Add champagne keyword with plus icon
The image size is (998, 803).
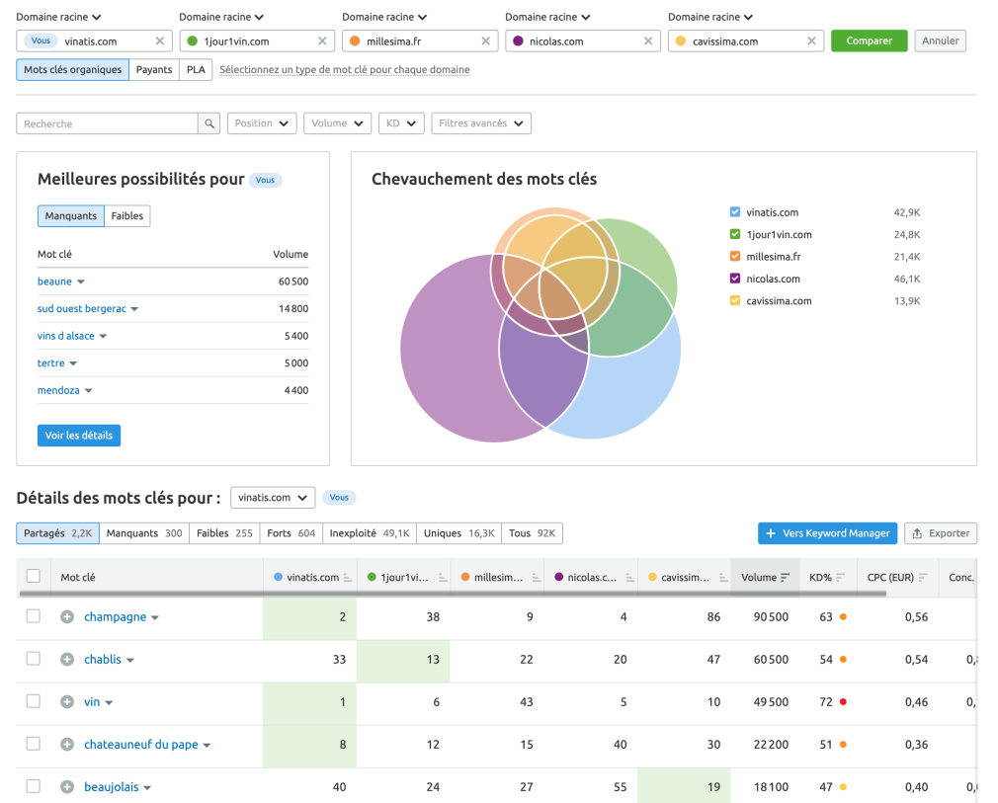[x=67, y=616]
